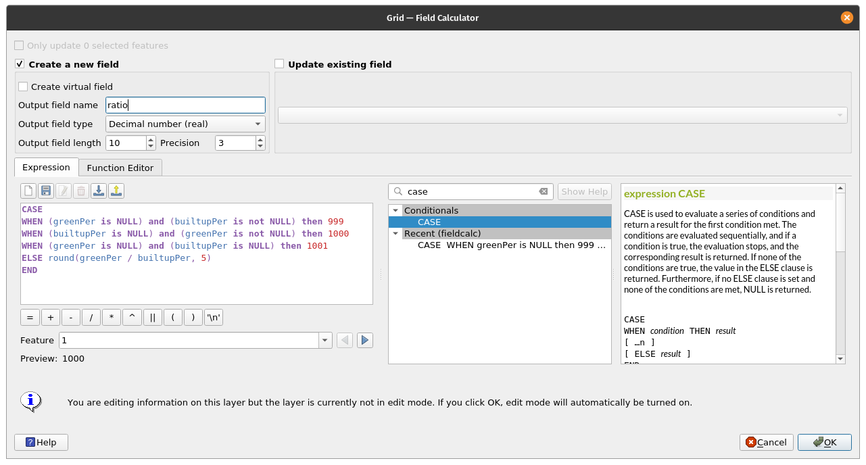Image resolution: width=866 pixels, height=465 pixels.
Task: Open the Feature selection dropdown
Action: [x=325, y=340]
